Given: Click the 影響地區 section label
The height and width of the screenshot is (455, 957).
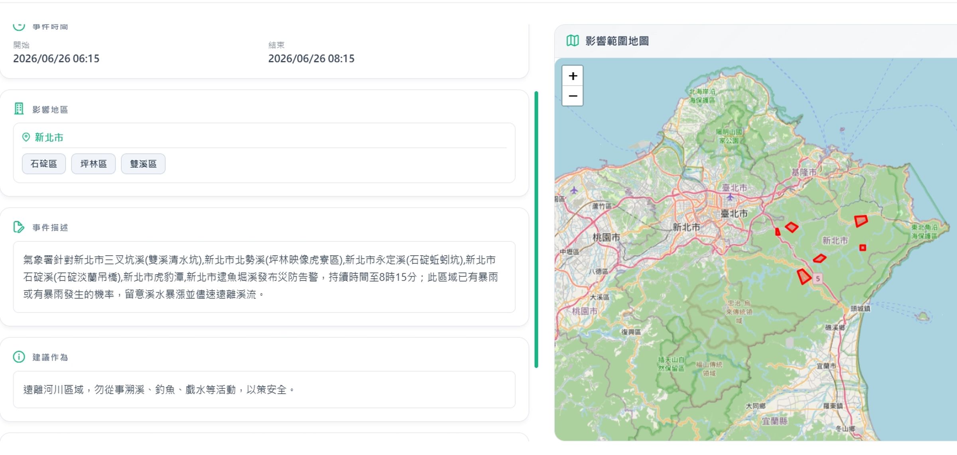Looking at the screenshot, I should click(50, 110).
